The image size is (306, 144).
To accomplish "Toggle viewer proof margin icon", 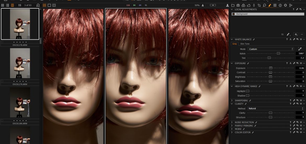I will pyautogui.click(x=54, y=5).
